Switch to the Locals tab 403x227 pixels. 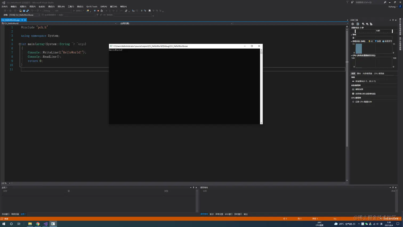(x=15, y=214)
